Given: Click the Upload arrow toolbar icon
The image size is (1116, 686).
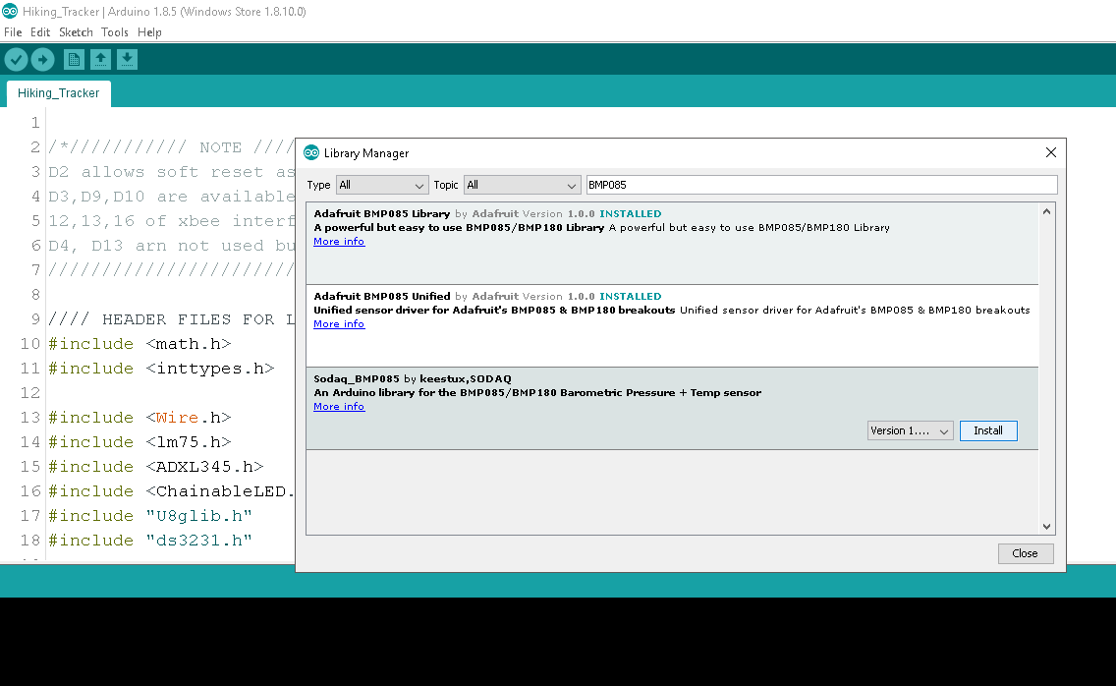Looking at the screenshot, I should (42, 60).
